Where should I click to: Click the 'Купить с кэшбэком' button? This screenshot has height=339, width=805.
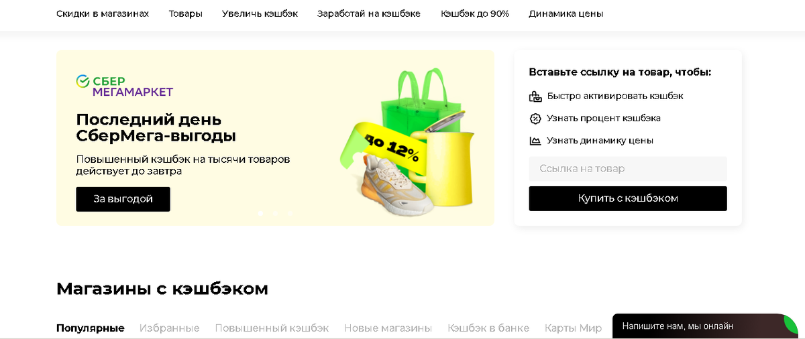[628, 198]
